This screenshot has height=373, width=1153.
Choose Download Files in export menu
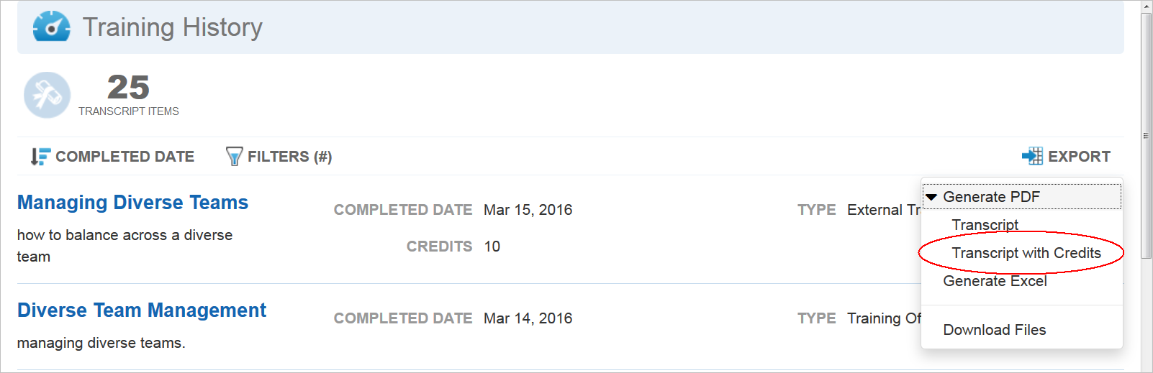click(x=994, y=330)
